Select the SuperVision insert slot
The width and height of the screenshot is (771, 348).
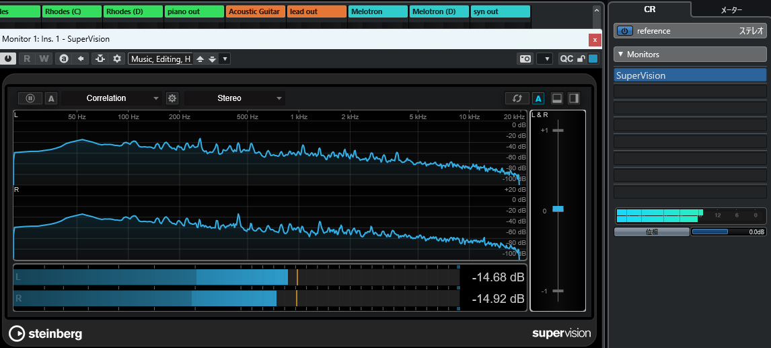coord(690,75)
